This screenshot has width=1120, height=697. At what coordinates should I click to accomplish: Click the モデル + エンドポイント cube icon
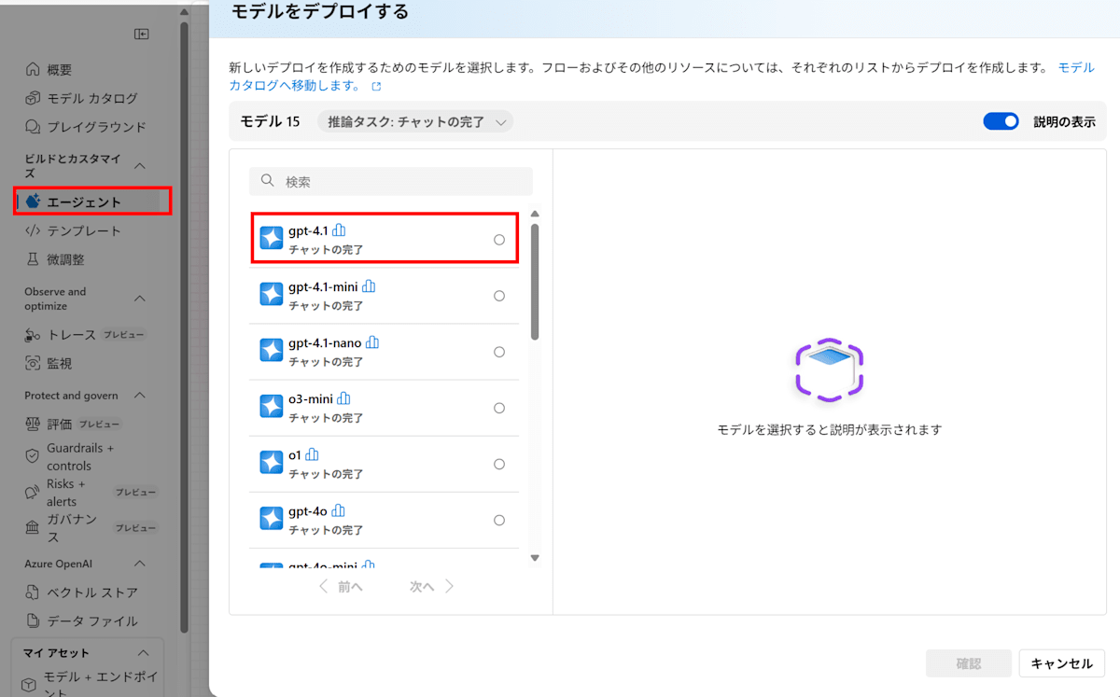(x=29, y=685)
